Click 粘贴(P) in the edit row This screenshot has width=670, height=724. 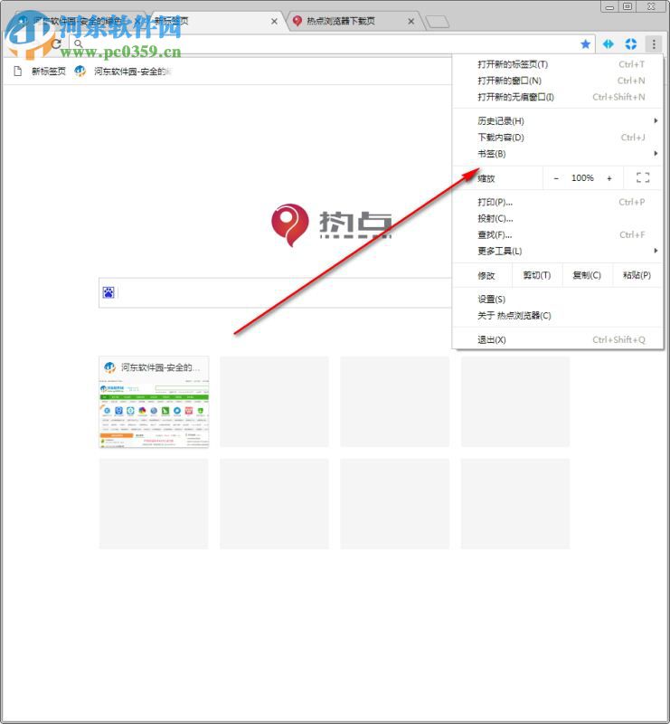click(637, 275)
